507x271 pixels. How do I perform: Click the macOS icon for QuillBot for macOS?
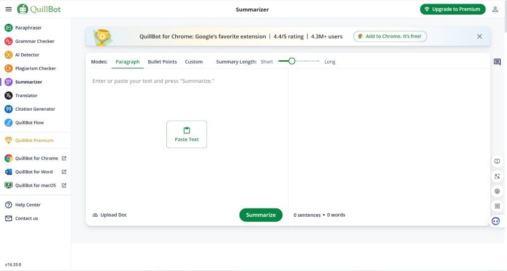pos(8,185)
